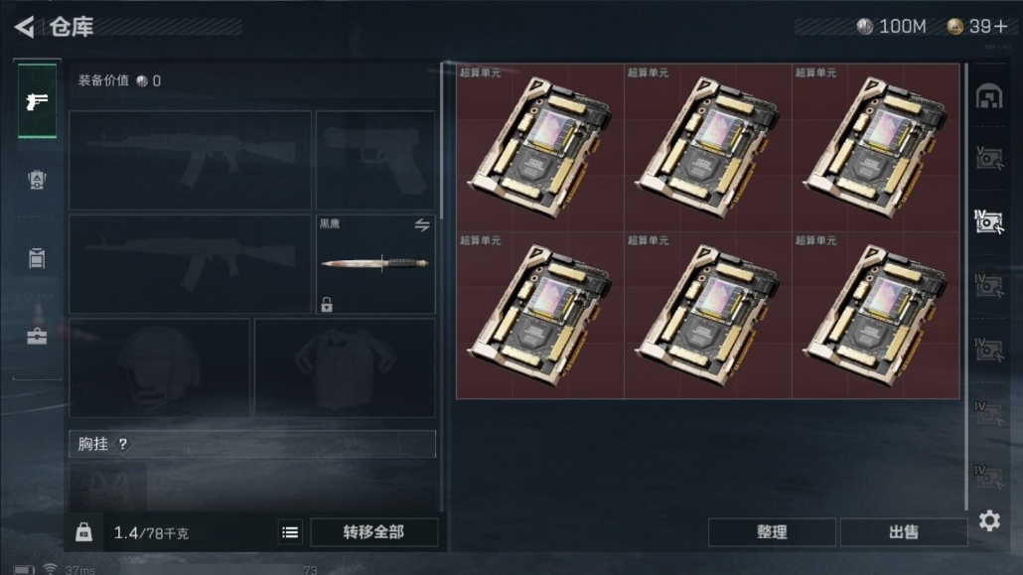Open the list view menu icon
This screenshot has width=1023, height=575.
(290, 532)
